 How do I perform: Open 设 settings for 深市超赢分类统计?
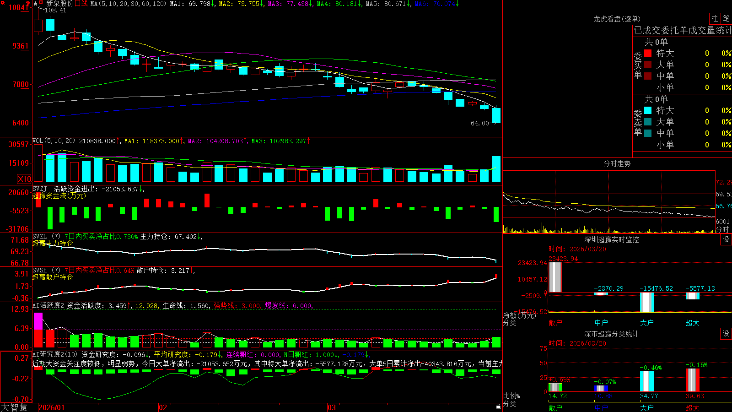(726, 334)
